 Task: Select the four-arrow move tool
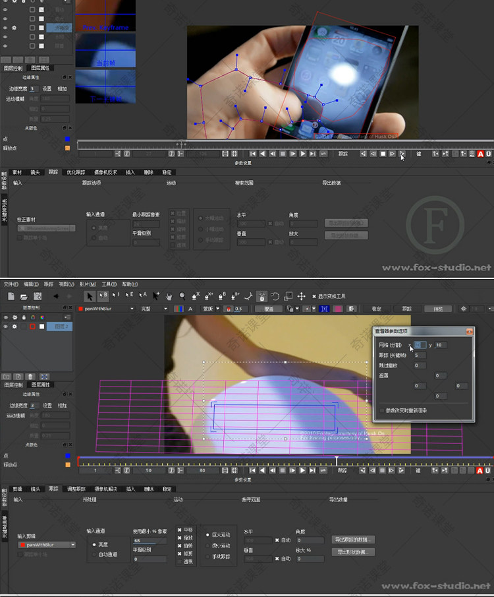coord(301,296)
